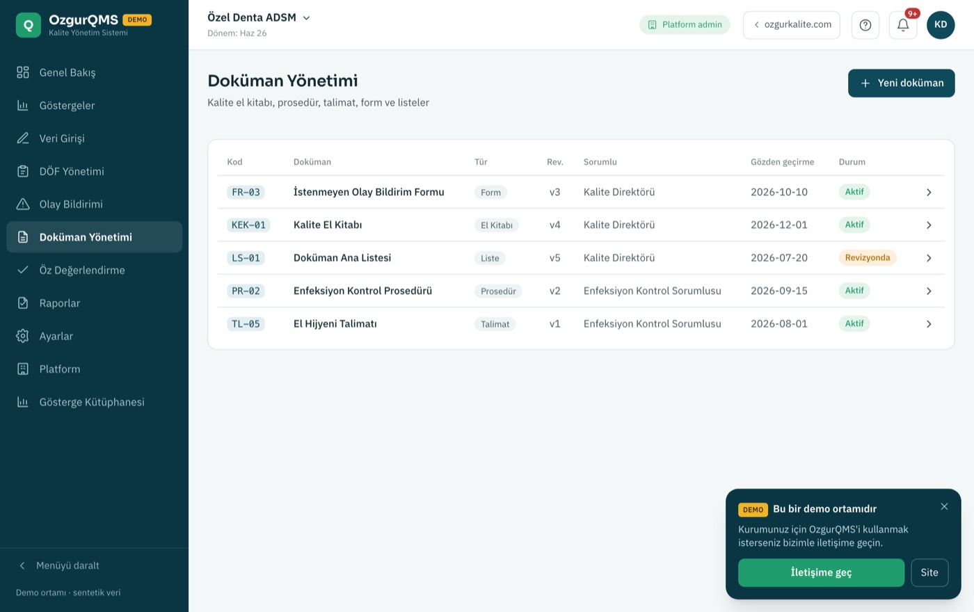Expand the Özel Denta ADSM organization dropdown
Image resolution: width=974 pixels, height=612 pixels.
(x=259, y=17)
